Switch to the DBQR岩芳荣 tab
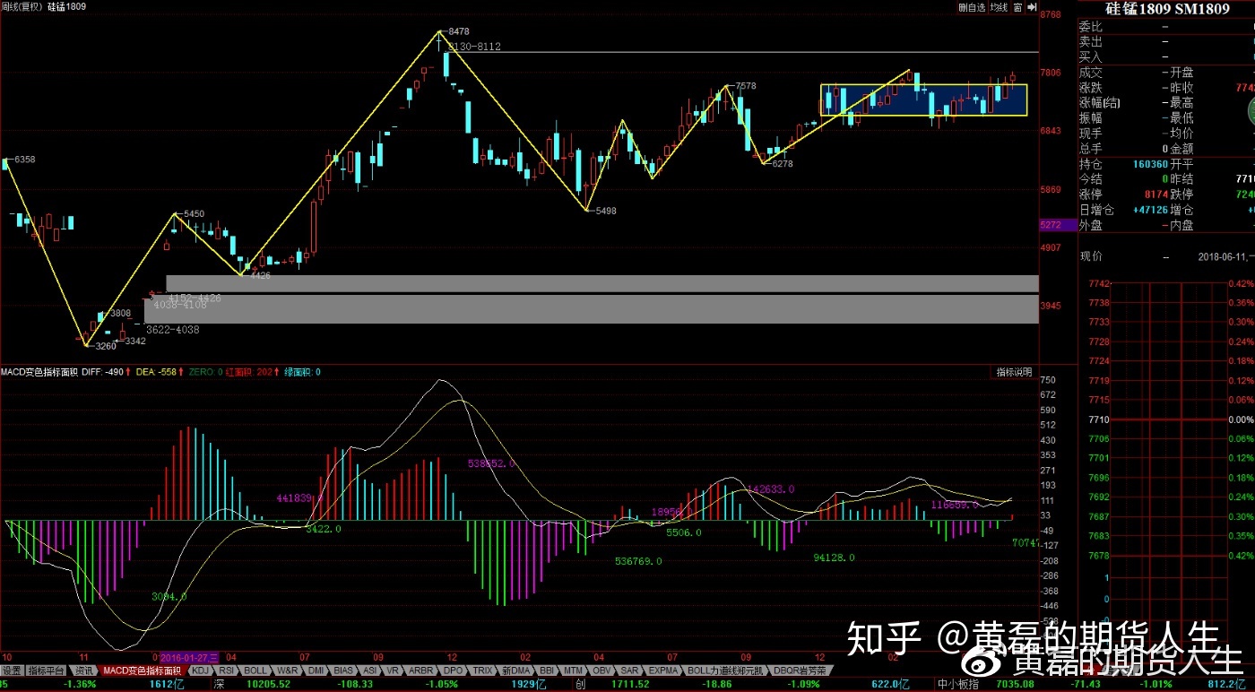Image resolution: width=1255 pixels, height=692 pixels. click(x=801, y=670)
